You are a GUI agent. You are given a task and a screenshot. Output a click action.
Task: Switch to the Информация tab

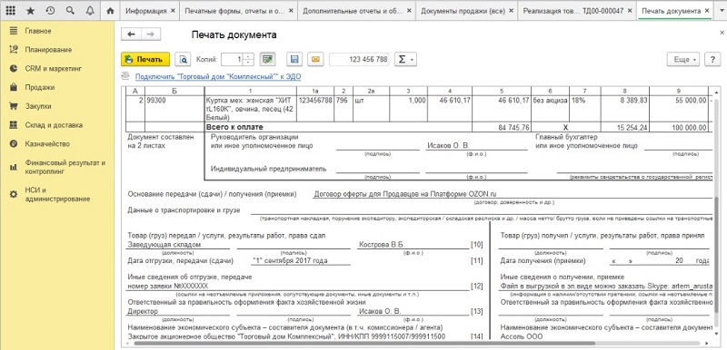[x=146, y=11]
